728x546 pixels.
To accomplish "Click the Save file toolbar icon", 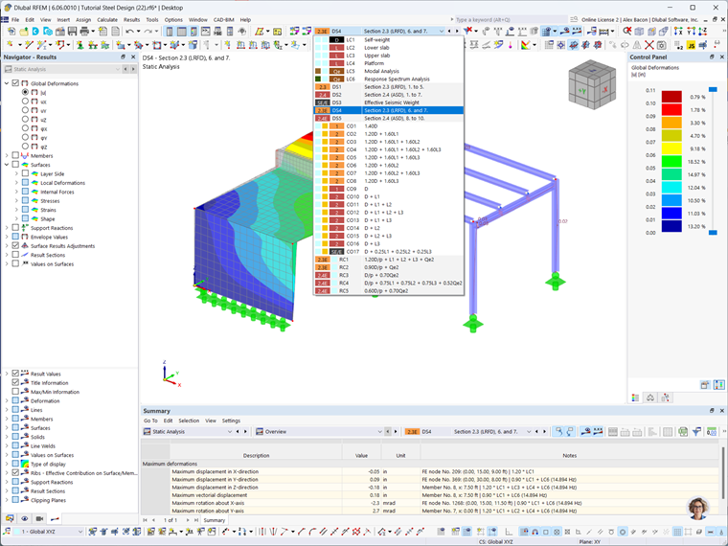I will pos(72,31).
